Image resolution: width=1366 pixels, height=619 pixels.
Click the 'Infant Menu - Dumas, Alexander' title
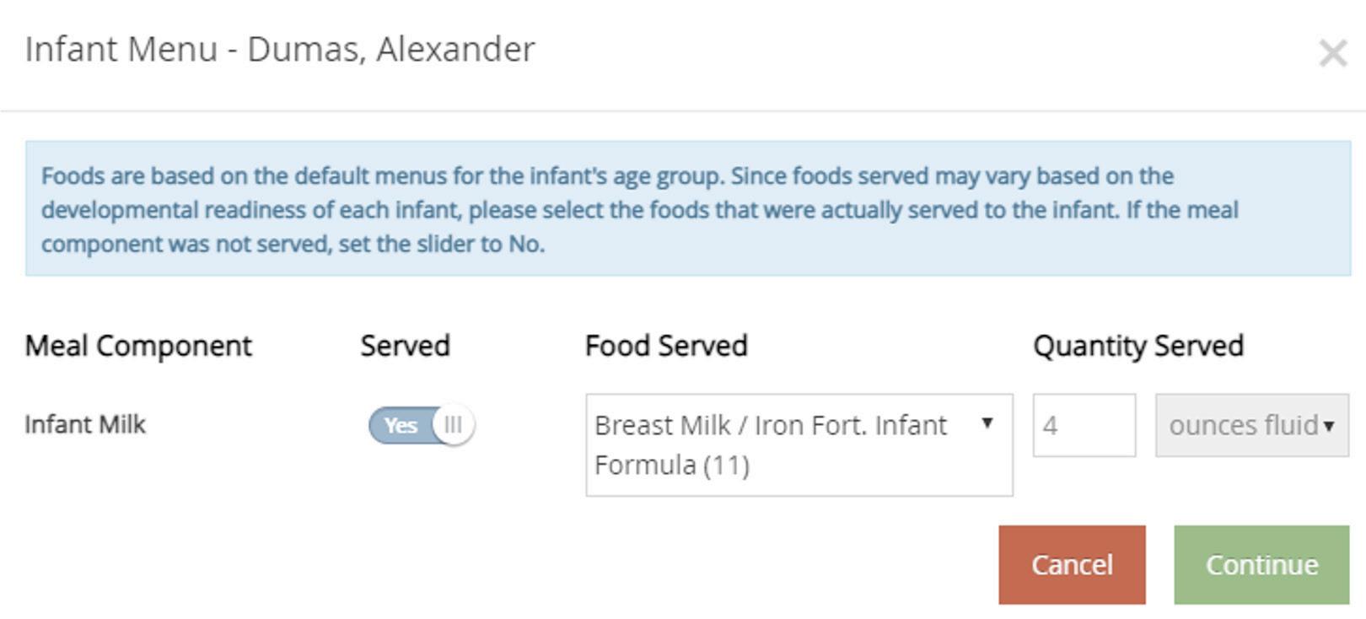tap(280, 49)
